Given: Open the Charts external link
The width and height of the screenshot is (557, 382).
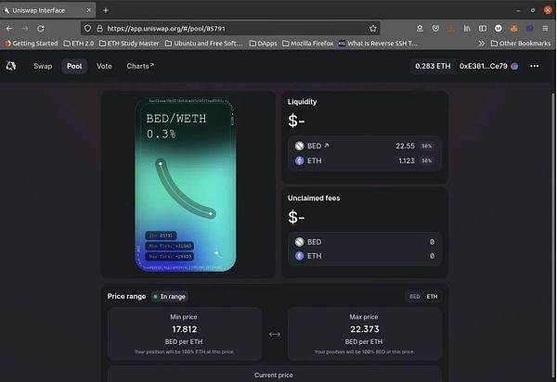Looking at the screenshot, I should 140,66.
